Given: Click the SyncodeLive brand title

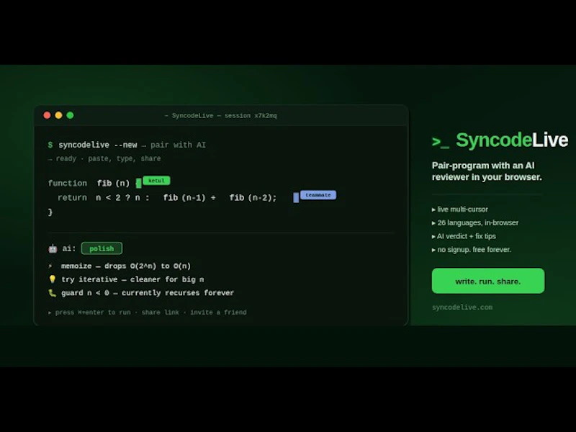Looking at the screenshot, I should click(512, 140).
